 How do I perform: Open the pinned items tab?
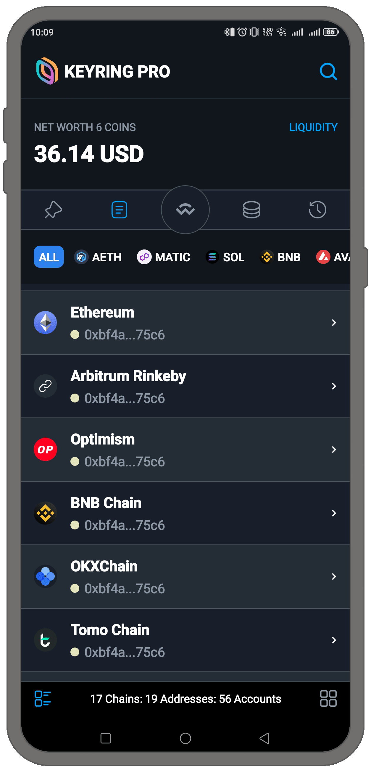53,210
